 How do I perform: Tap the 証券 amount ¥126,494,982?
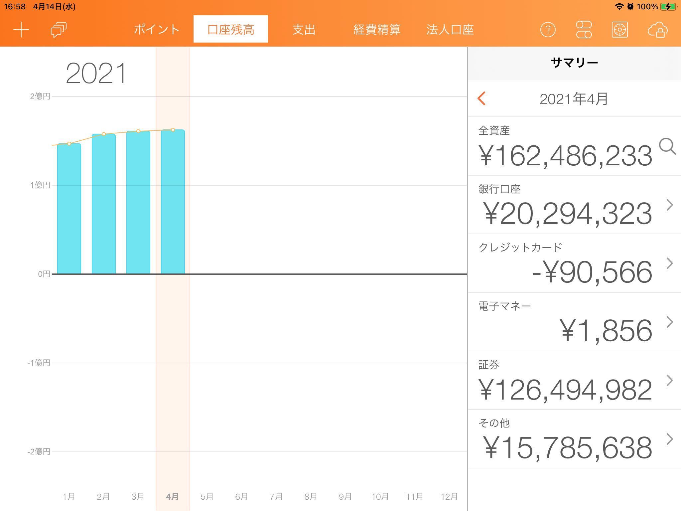[x=565, y=390]
